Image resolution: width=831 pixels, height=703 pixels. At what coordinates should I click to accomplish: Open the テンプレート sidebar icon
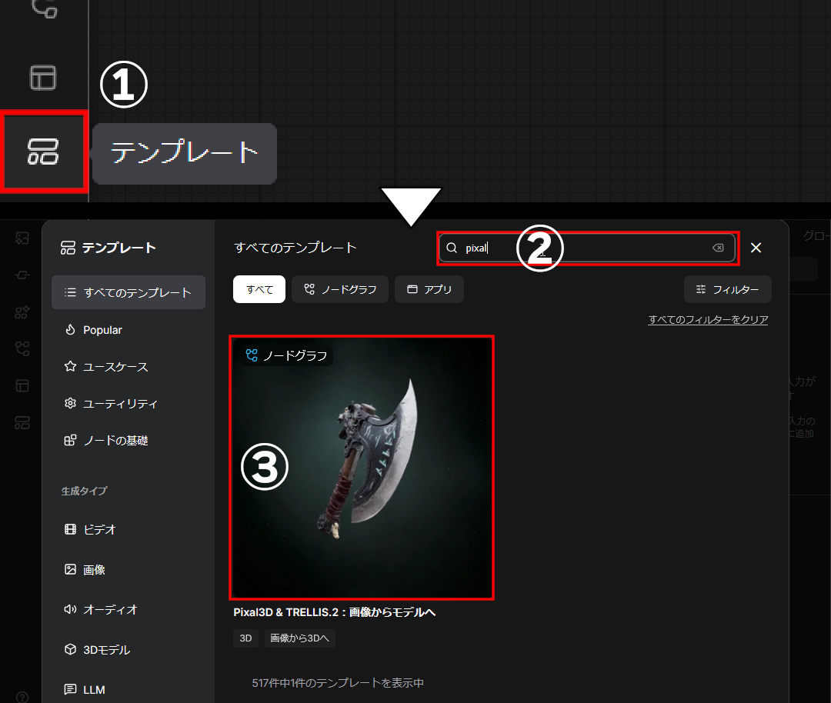point(43,152)
